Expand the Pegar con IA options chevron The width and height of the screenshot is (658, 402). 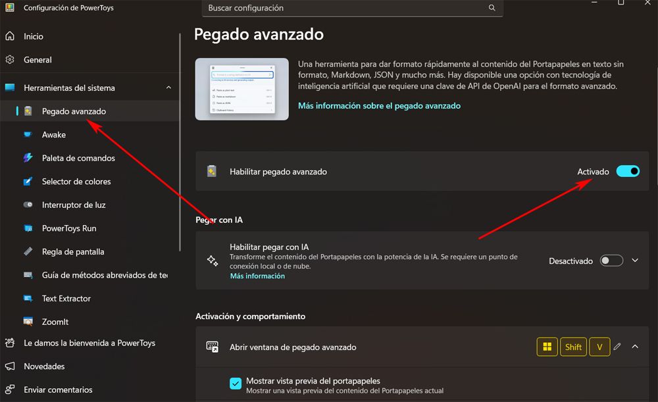[634, 260]
